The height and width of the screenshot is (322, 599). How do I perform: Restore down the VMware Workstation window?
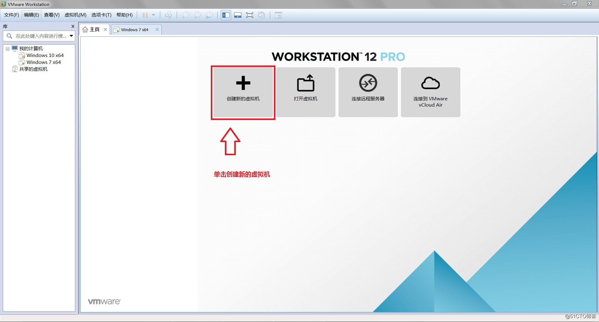tap(575, 4)
